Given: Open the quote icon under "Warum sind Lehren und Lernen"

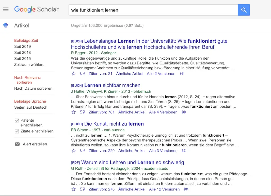Looking at the screenshot, I should (82, 189).
